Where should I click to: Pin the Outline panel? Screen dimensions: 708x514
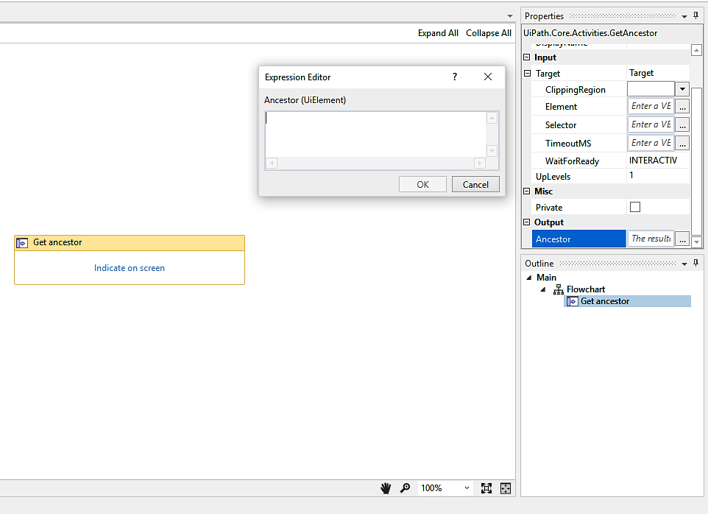click(x=695, y=263)
